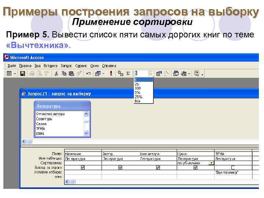Viewport: 264px width, 198px height.
Task: Select 'Все' in the top values list
Action: point(144,101)
